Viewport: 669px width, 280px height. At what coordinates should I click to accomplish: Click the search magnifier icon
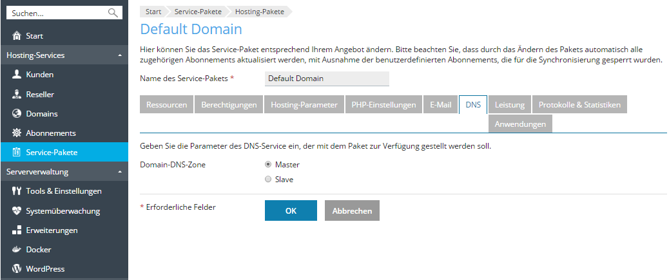(x=113, y=13)
